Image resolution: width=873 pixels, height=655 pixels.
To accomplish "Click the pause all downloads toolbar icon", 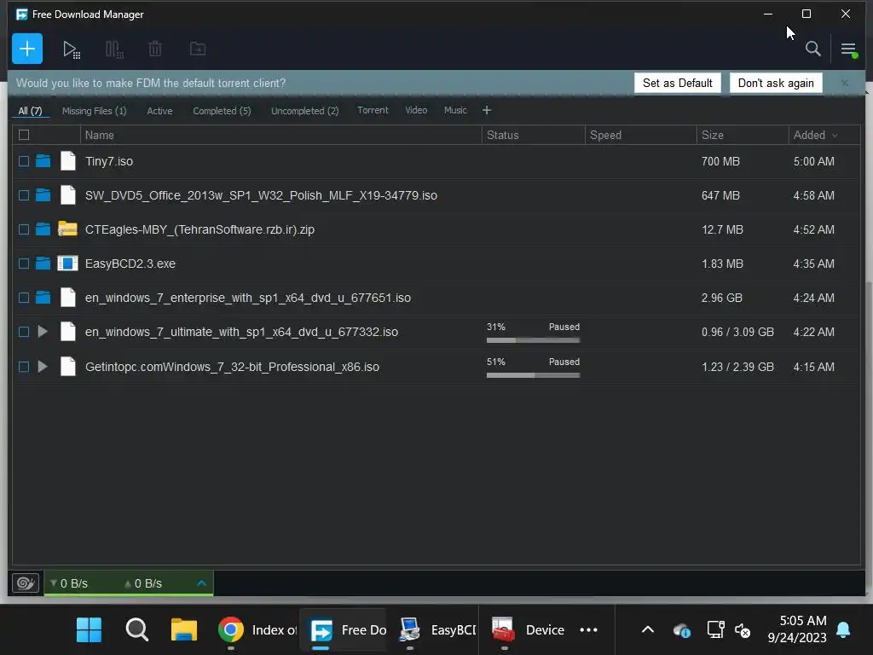I will click(114, 49).
